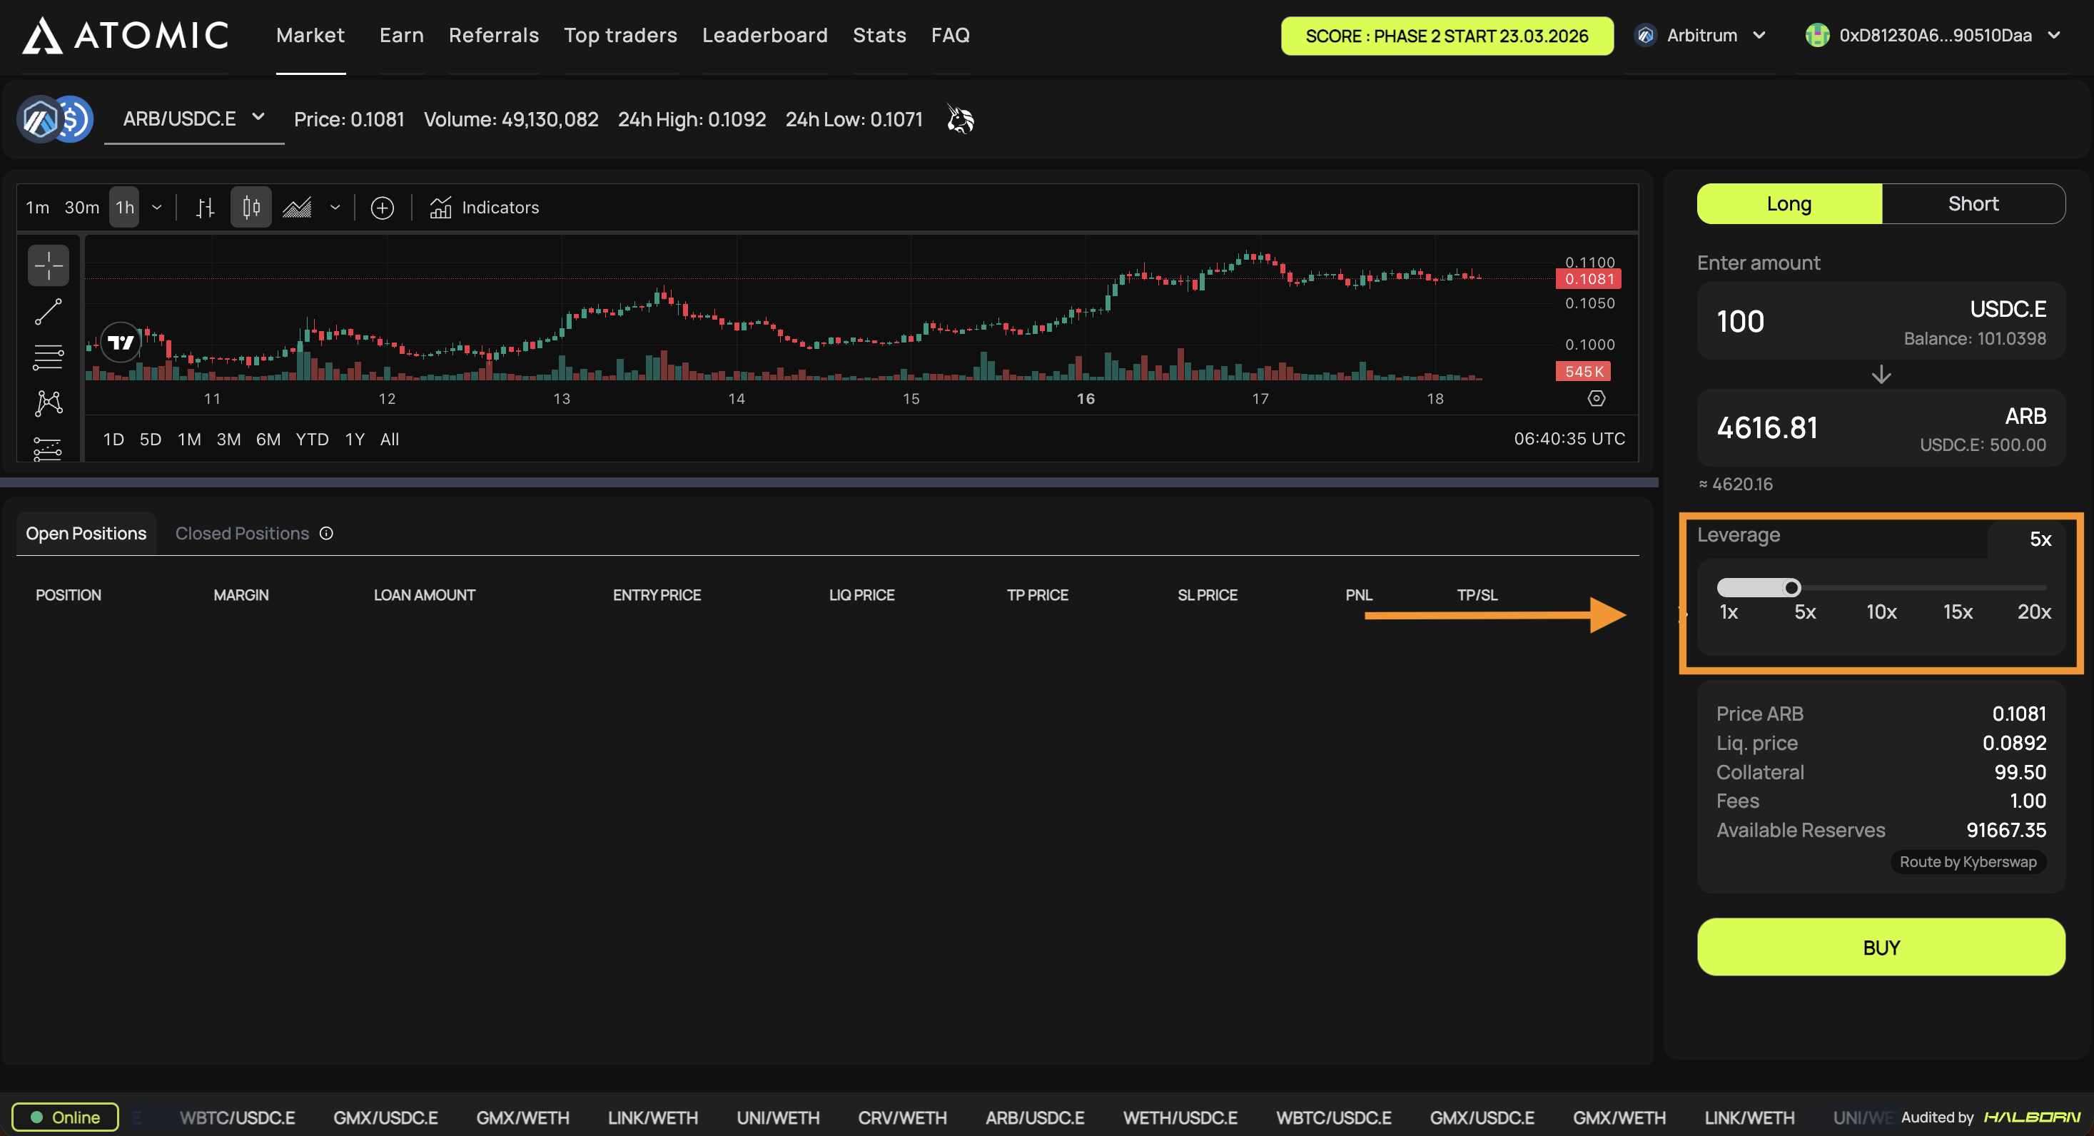2094x1136 pixels.
Task: Open the Arbitrum network dropdown
Action: pyautogui.click(x=1702, y=36)
